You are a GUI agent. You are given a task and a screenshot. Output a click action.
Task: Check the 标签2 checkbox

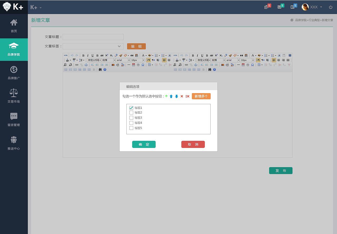131,113
